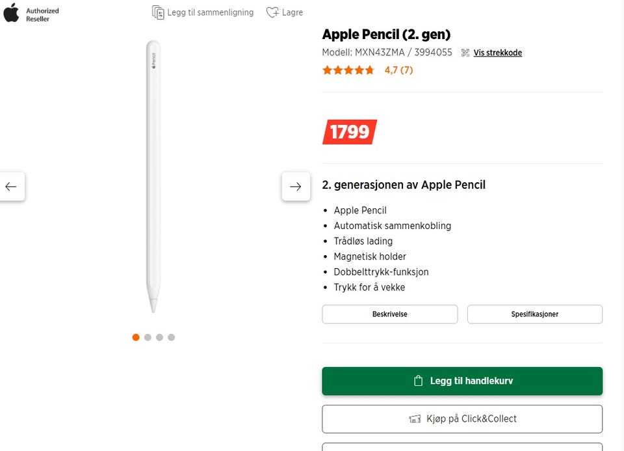Open the 4,7 (7) star rating reviews
This screenshot has width=624, height=451.
398,70
